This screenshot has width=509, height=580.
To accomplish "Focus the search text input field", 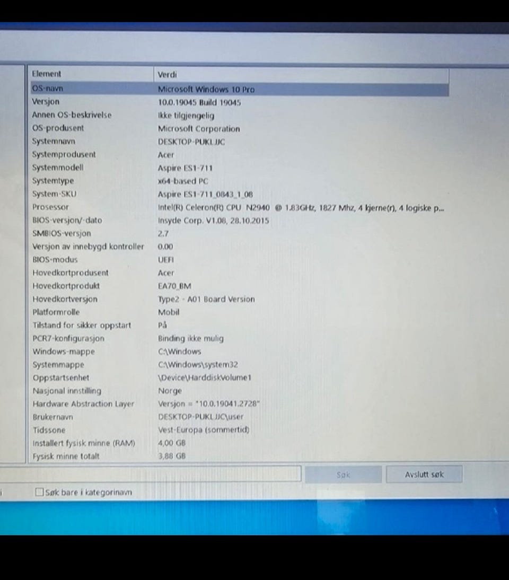I will point(150,474).
